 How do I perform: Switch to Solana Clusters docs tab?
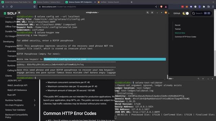(x=49, y=2)
